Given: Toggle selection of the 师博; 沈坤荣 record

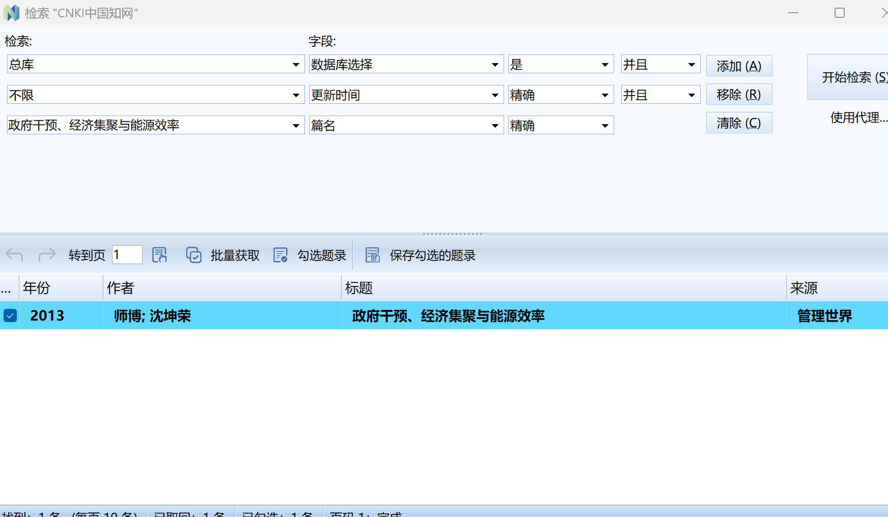Looking at the screenshot, I should pos(151,315).
